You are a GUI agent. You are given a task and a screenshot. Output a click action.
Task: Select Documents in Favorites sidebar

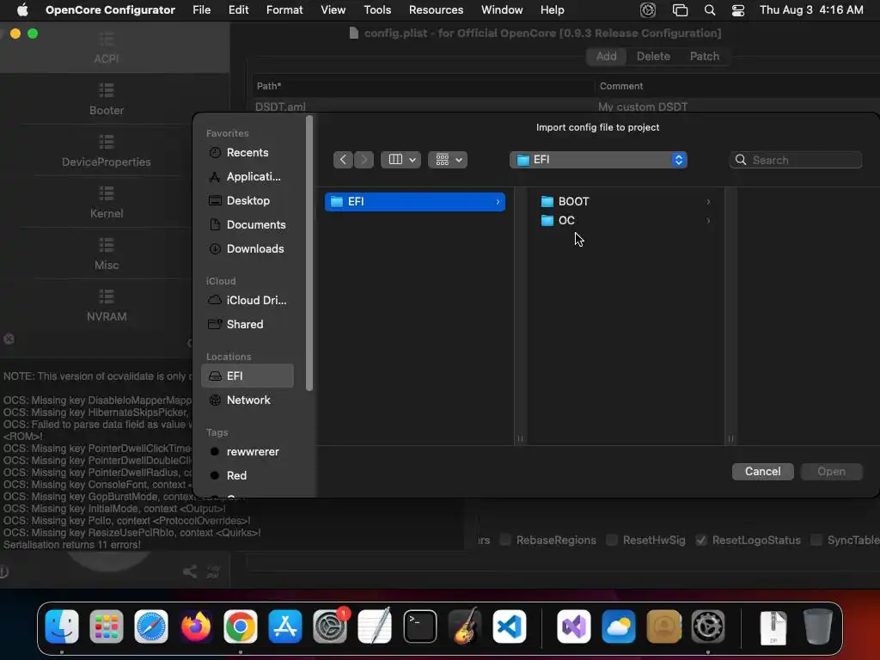tap(247, 225)
